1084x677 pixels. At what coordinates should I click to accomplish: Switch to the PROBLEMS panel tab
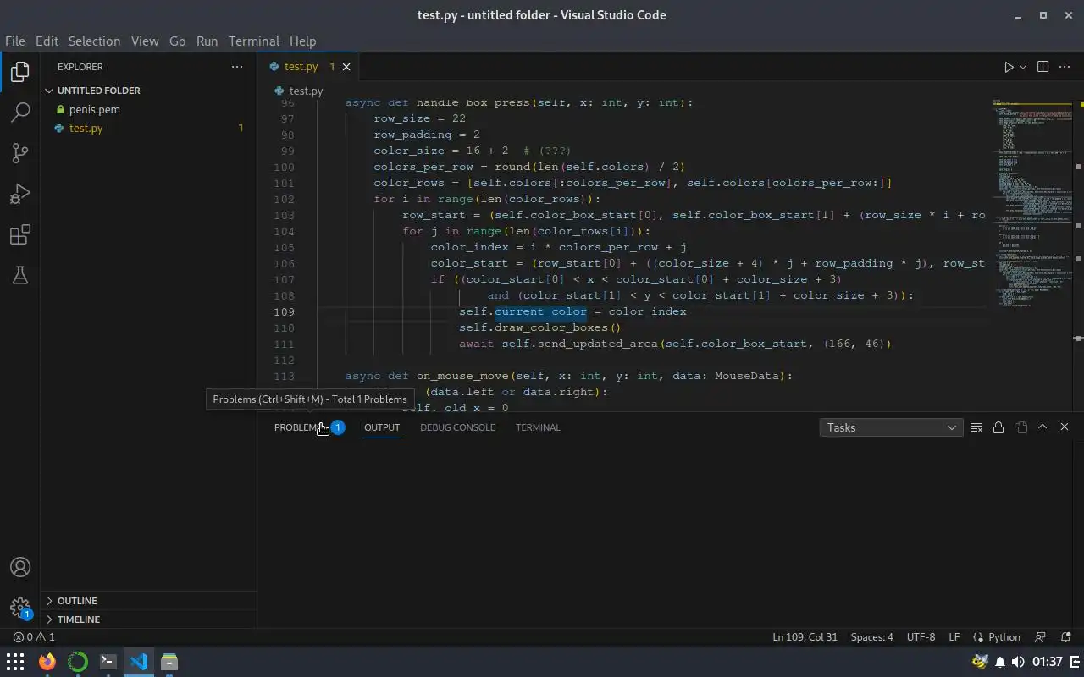(309, 427)
